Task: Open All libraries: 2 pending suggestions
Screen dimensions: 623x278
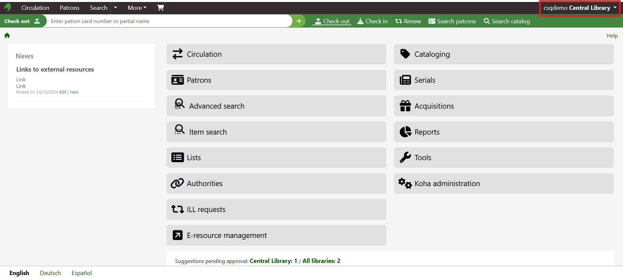Action: tap(321, 261)
